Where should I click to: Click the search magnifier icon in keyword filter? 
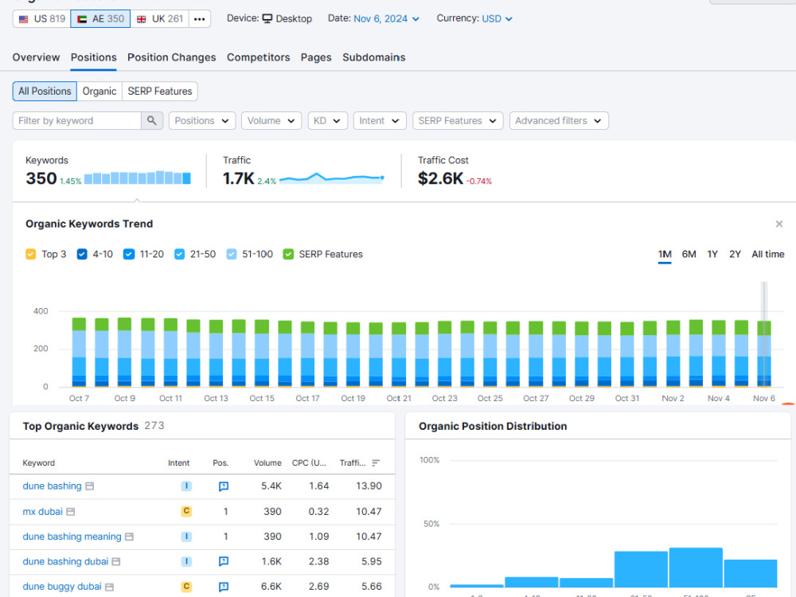(152, 121)
